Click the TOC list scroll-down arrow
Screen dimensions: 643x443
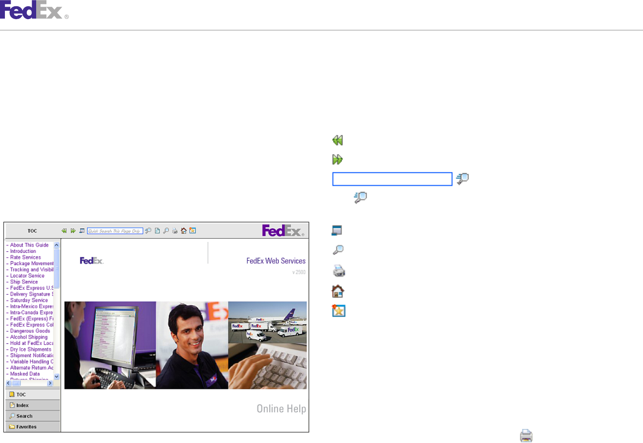tap(57, 377)
